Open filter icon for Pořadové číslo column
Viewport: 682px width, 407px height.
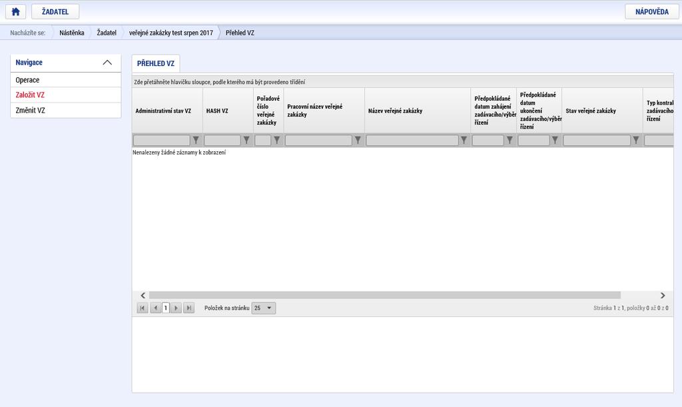(276, 140)
